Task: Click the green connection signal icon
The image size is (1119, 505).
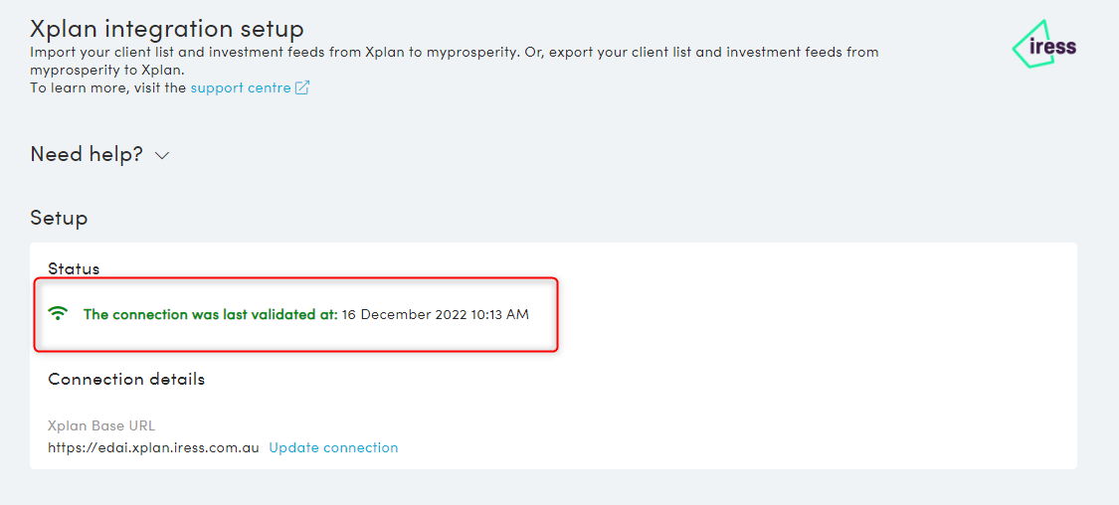Action: tap(59, 313)
